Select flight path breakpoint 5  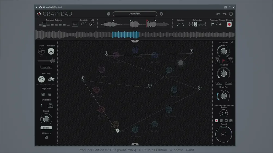[106, 53]
